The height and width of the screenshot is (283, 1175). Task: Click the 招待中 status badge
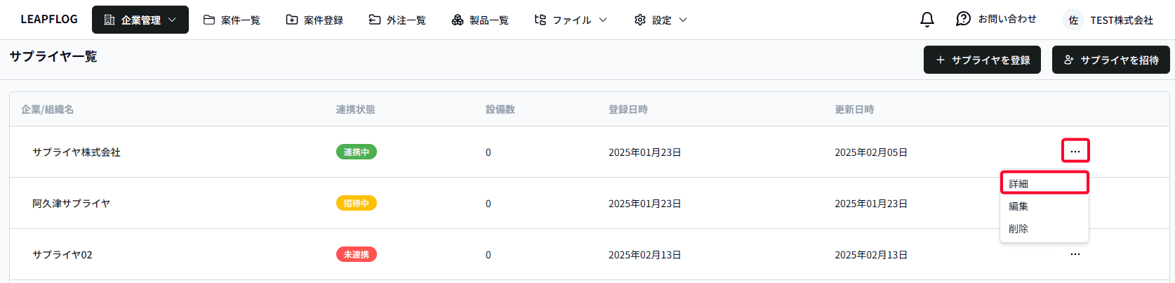(356, 203)
